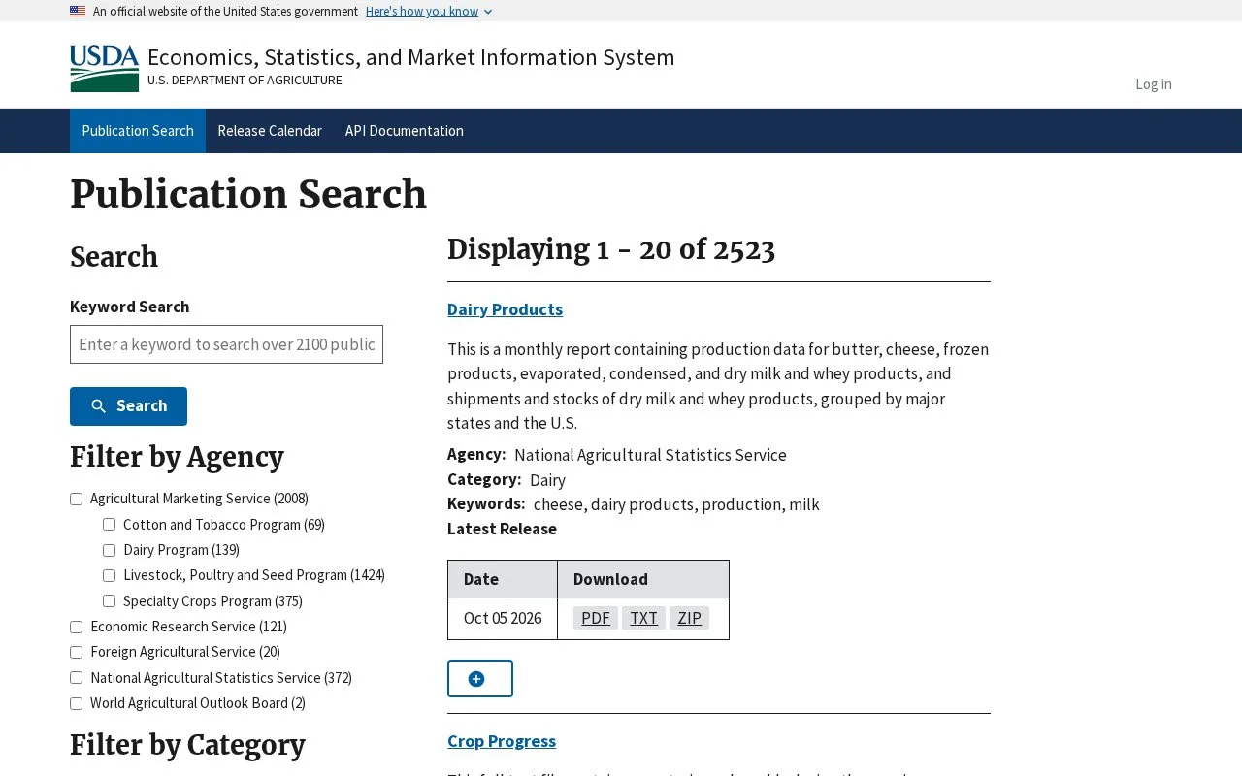Open API Documentation page
This screenshot has width=1242, height=776.
point(405,131)
